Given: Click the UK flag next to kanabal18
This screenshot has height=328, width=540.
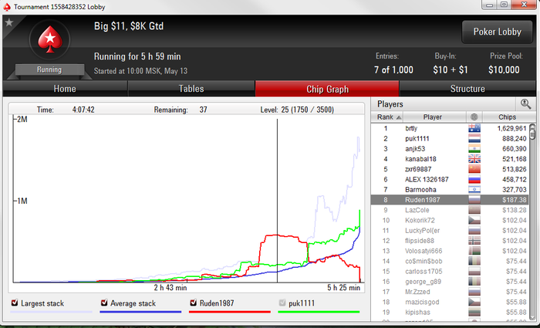Looking at the screenshot, I should click(474, 159).
